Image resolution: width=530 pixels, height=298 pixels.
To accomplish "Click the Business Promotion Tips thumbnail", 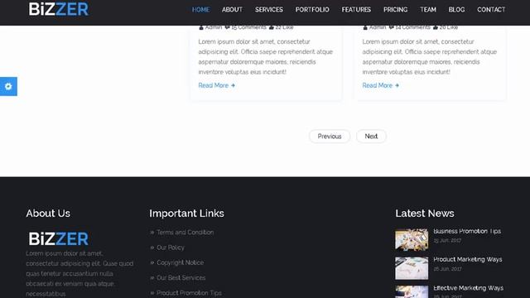I will pyautogui.click(x=412, y=240).
